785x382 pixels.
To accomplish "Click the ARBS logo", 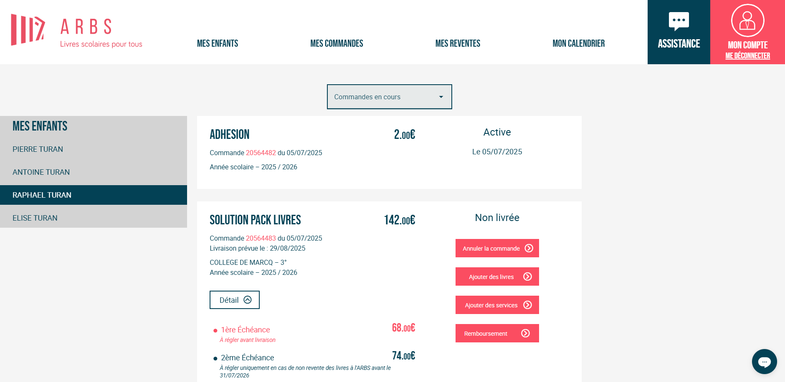I will click(x=76, y=30).
